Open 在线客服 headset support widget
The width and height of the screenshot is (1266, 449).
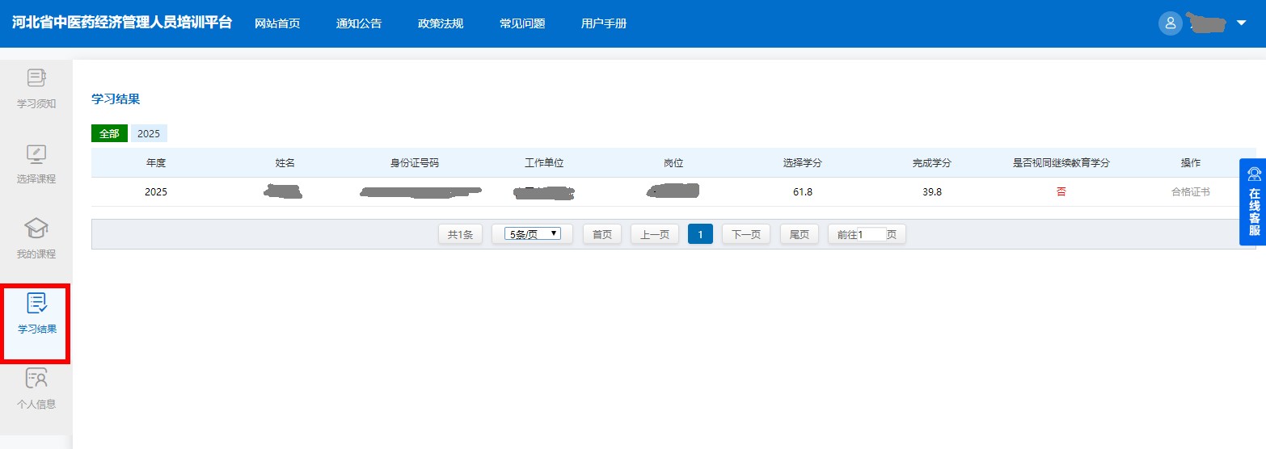tap(1254, 202)
